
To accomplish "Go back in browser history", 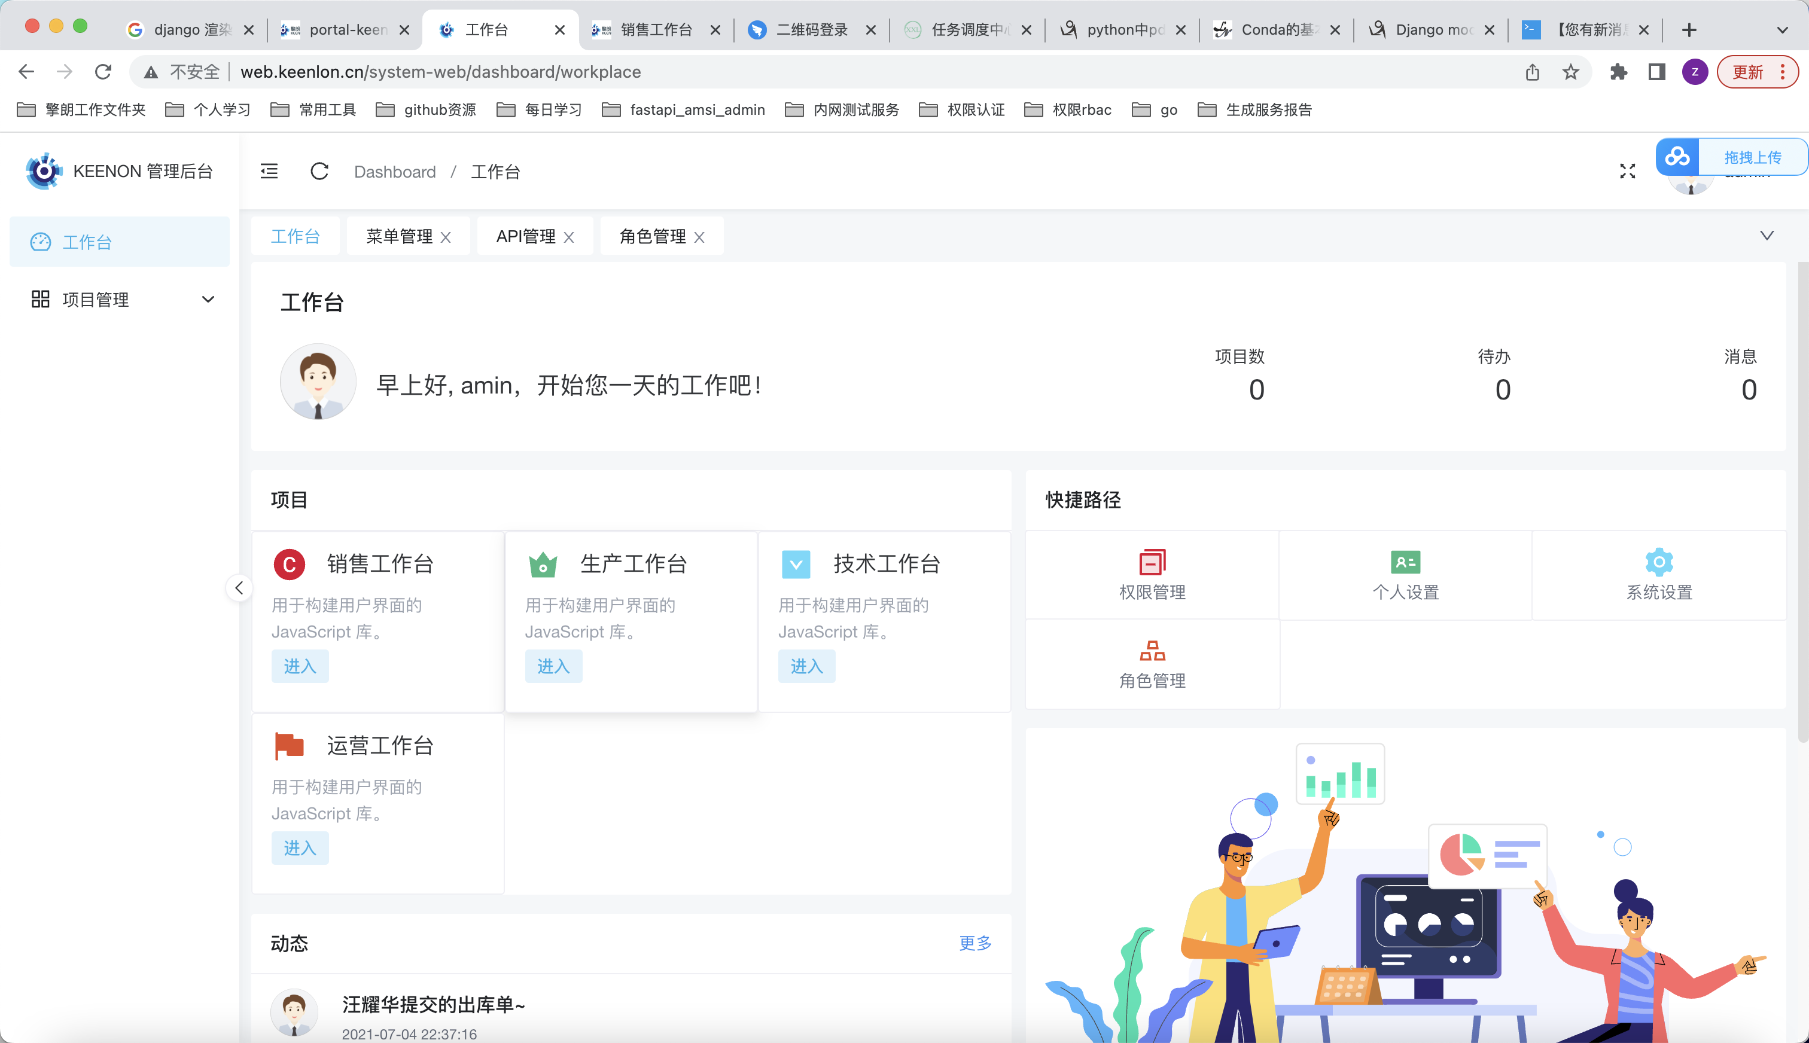I will coord(26,72).
